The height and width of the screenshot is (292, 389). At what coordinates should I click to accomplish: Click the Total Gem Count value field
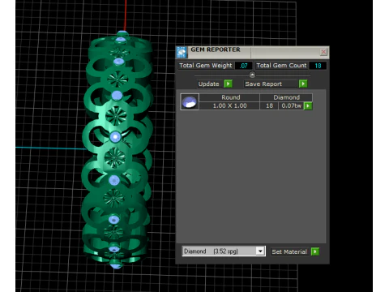coord(318,66)
